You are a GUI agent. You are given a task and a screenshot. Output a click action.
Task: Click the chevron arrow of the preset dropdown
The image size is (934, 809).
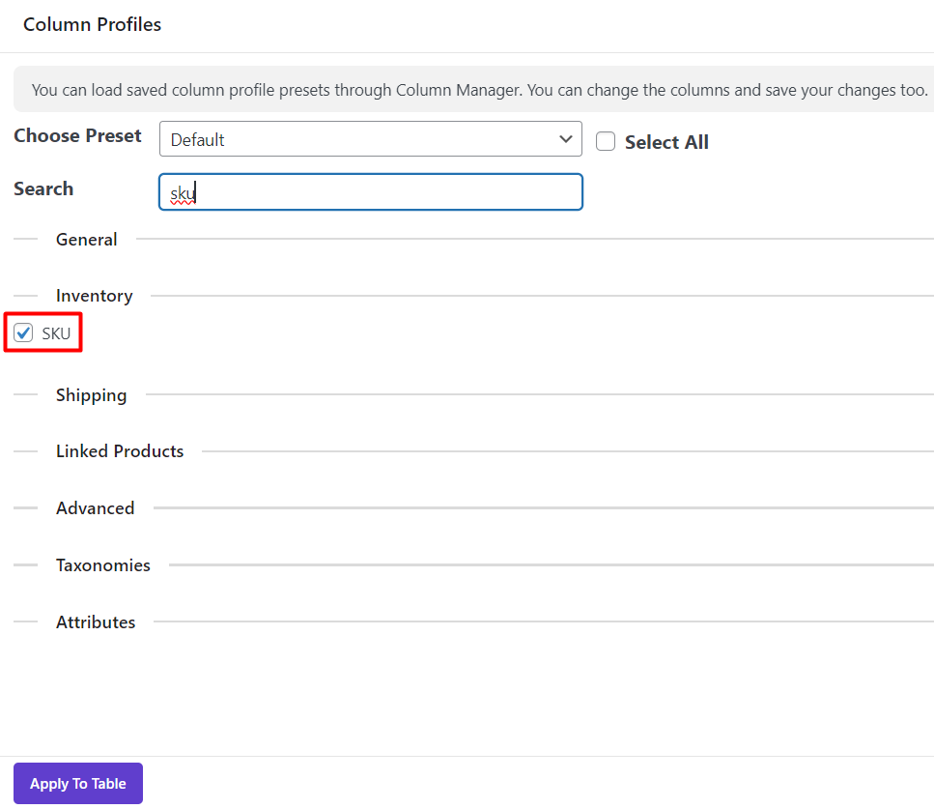566,139
